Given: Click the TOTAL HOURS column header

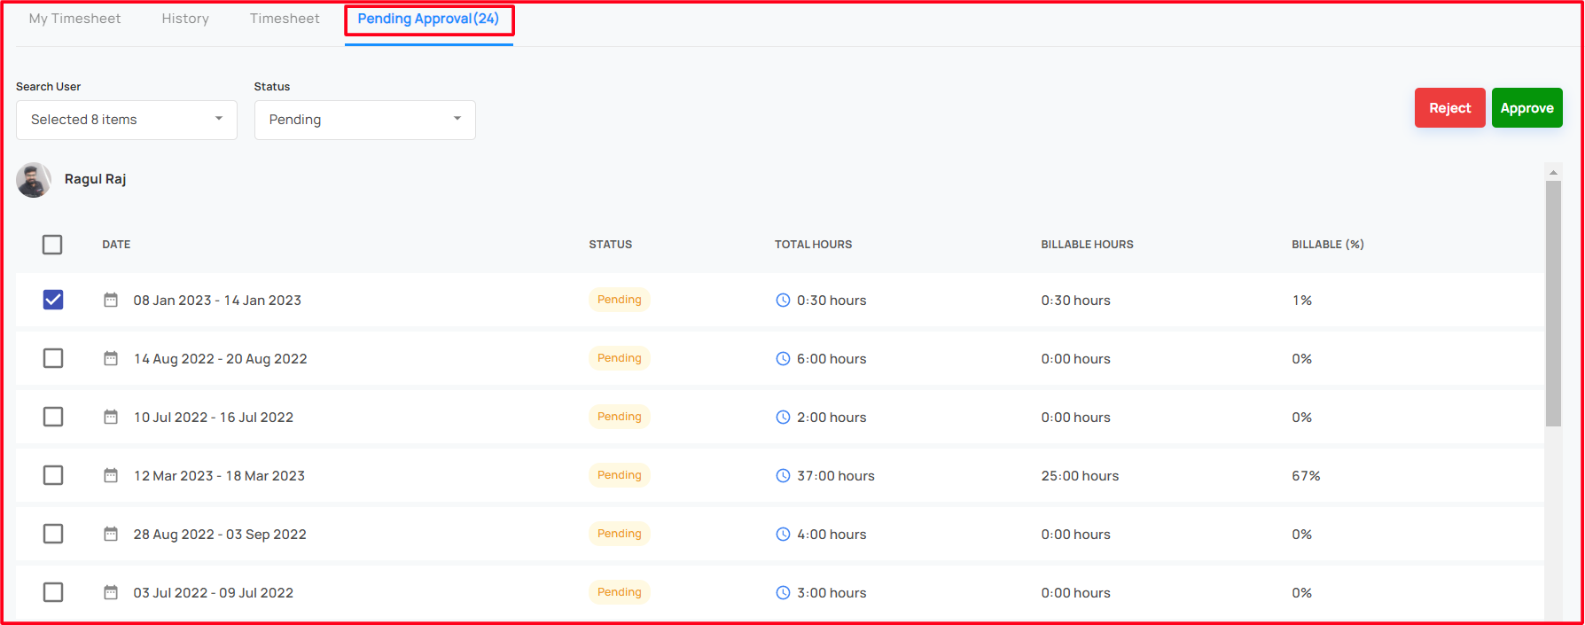Looking at the screenshot, I should pos(813,245).
